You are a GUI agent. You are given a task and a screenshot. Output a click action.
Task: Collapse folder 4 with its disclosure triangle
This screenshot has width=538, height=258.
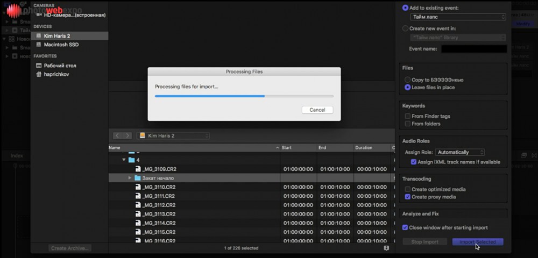124,160
